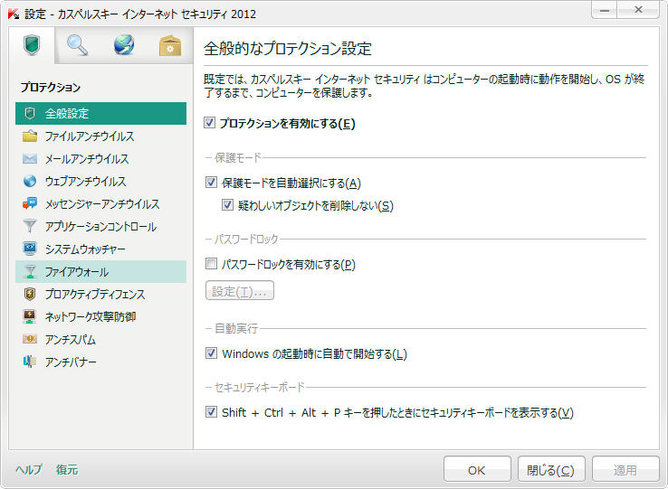Toggle Windows startup auto-launch checkbox
Screen dimensions: 668x489
tap(211, 354)
